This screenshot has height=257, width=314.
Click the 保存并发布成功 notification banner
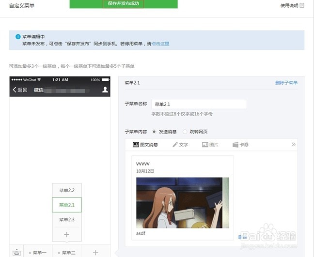pos(124,4)
